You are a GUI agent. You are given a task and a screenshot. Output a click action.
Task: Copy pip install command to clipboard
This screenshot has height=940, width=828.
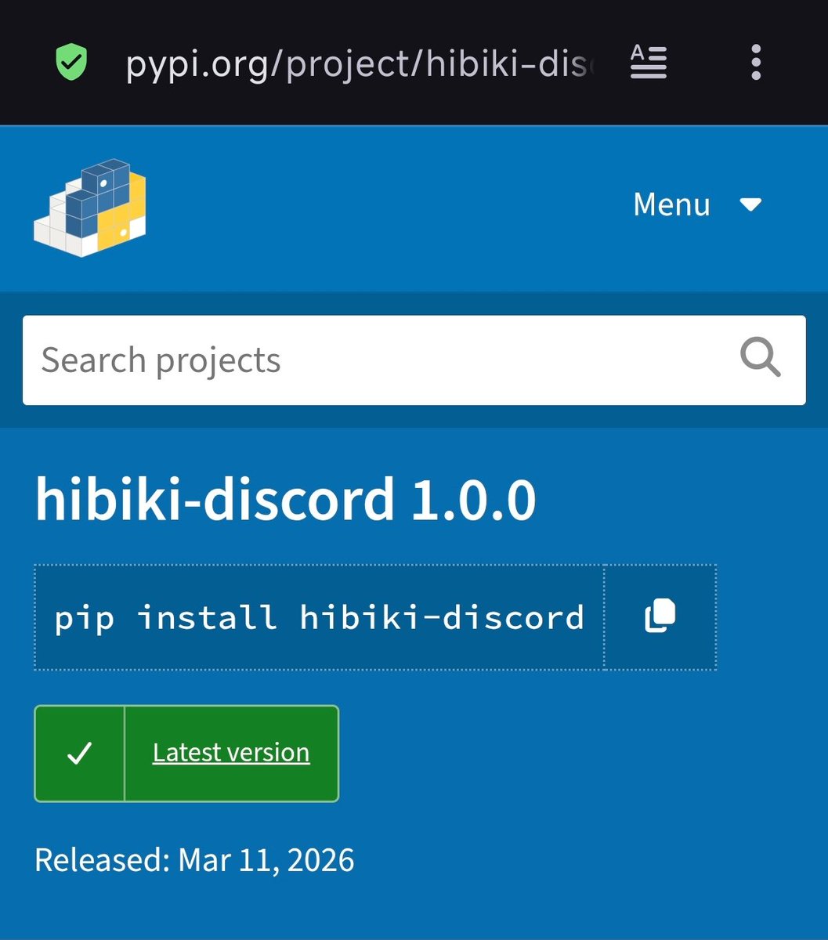point(660,616)
